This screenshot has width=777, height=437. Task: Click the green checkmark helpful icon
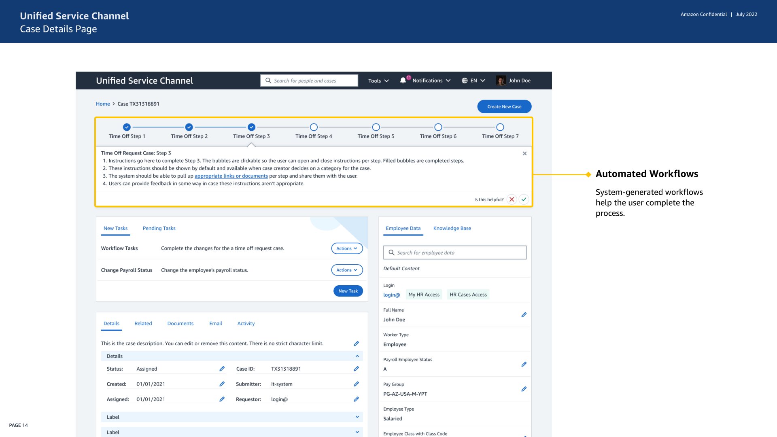click(x=524, y=199)
